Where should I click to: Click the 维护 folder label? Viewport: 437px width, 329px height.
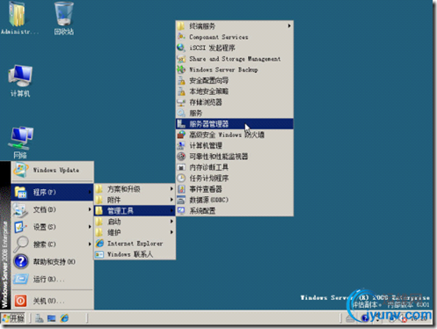pos(114,232)
